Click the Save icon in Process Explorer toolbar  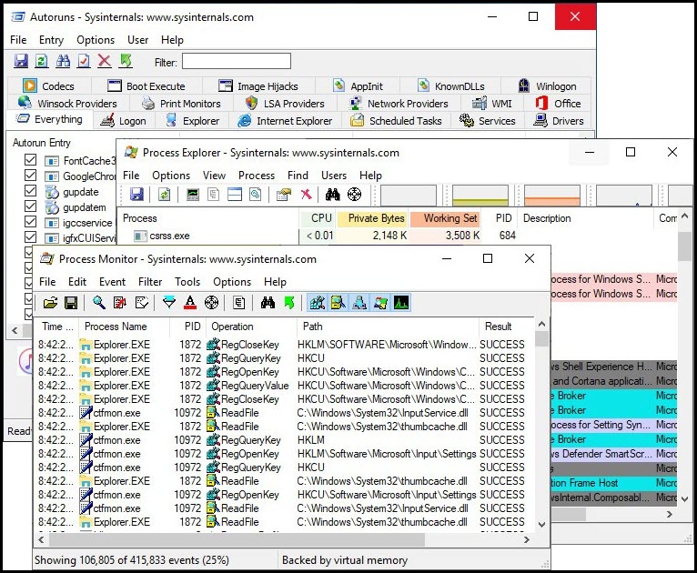coord(136,195)
